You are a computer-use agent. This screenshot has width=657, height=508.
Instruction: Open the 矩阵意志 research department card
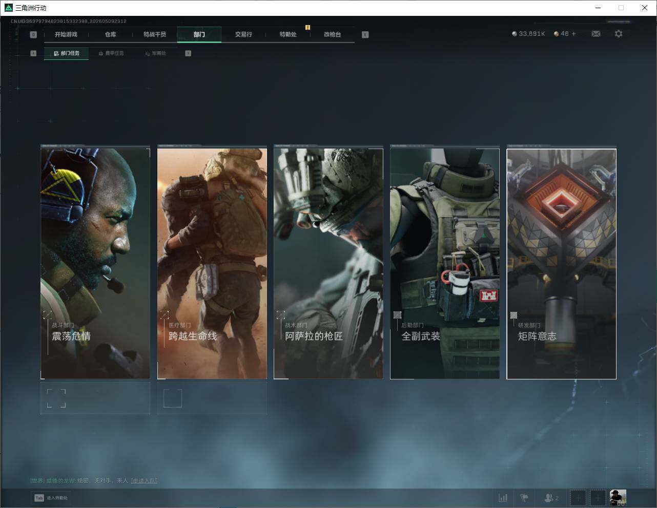(x=562, y=264)
